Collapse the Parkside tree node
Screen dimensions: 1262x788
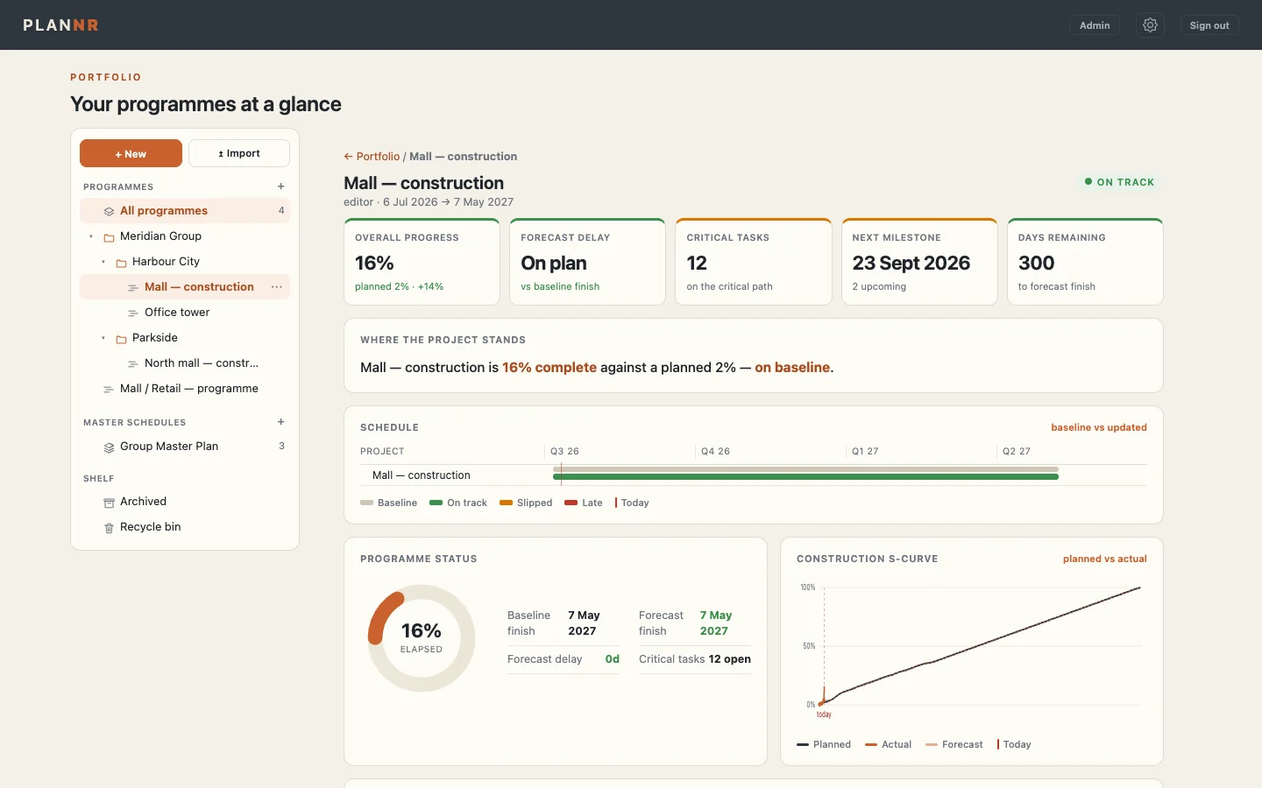tap(103, 338)
